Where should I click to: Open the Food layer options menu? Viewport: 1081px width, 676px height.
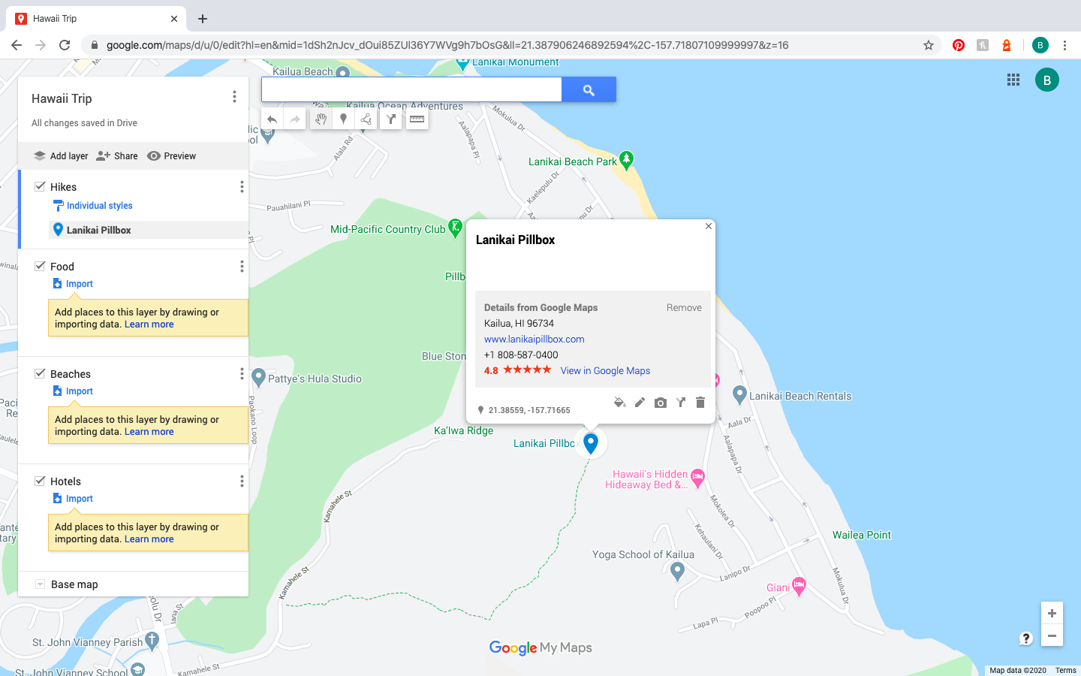point(242,266)
